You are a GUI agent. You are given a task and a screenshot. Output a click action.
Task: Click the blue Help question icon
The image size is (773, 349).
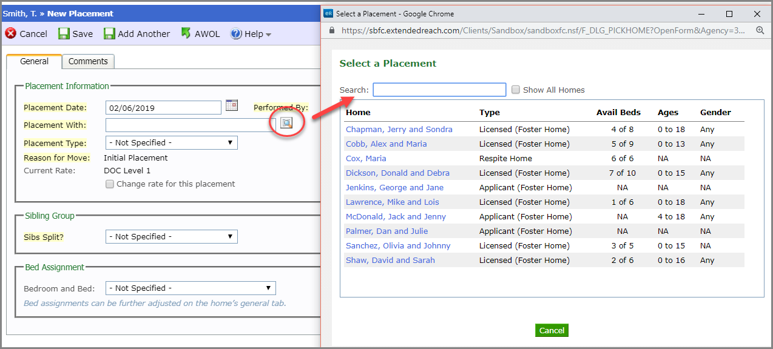pyautogui.click(x=236, y=34)
